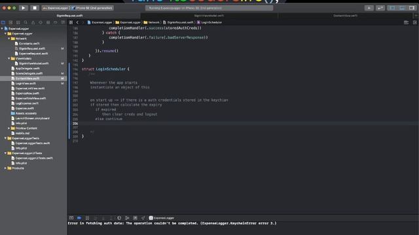Viewport: 419px width, 235px height.
Task: Add an editor on the right
Action: pos(414,23)
